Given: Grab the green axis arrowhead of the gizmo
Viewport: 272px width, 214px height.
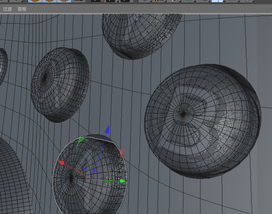Looking at the screenshot, I should pos(123,181).
